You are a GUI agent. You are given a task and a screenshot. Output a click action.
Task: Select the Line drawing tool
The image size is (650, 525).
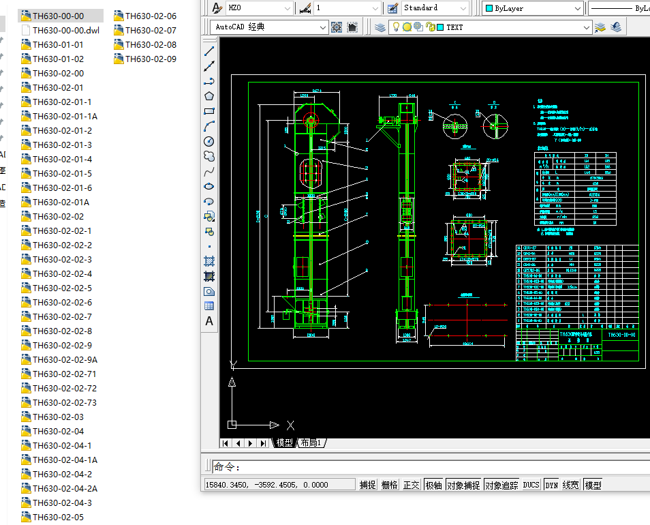click(x=209, y=51)
